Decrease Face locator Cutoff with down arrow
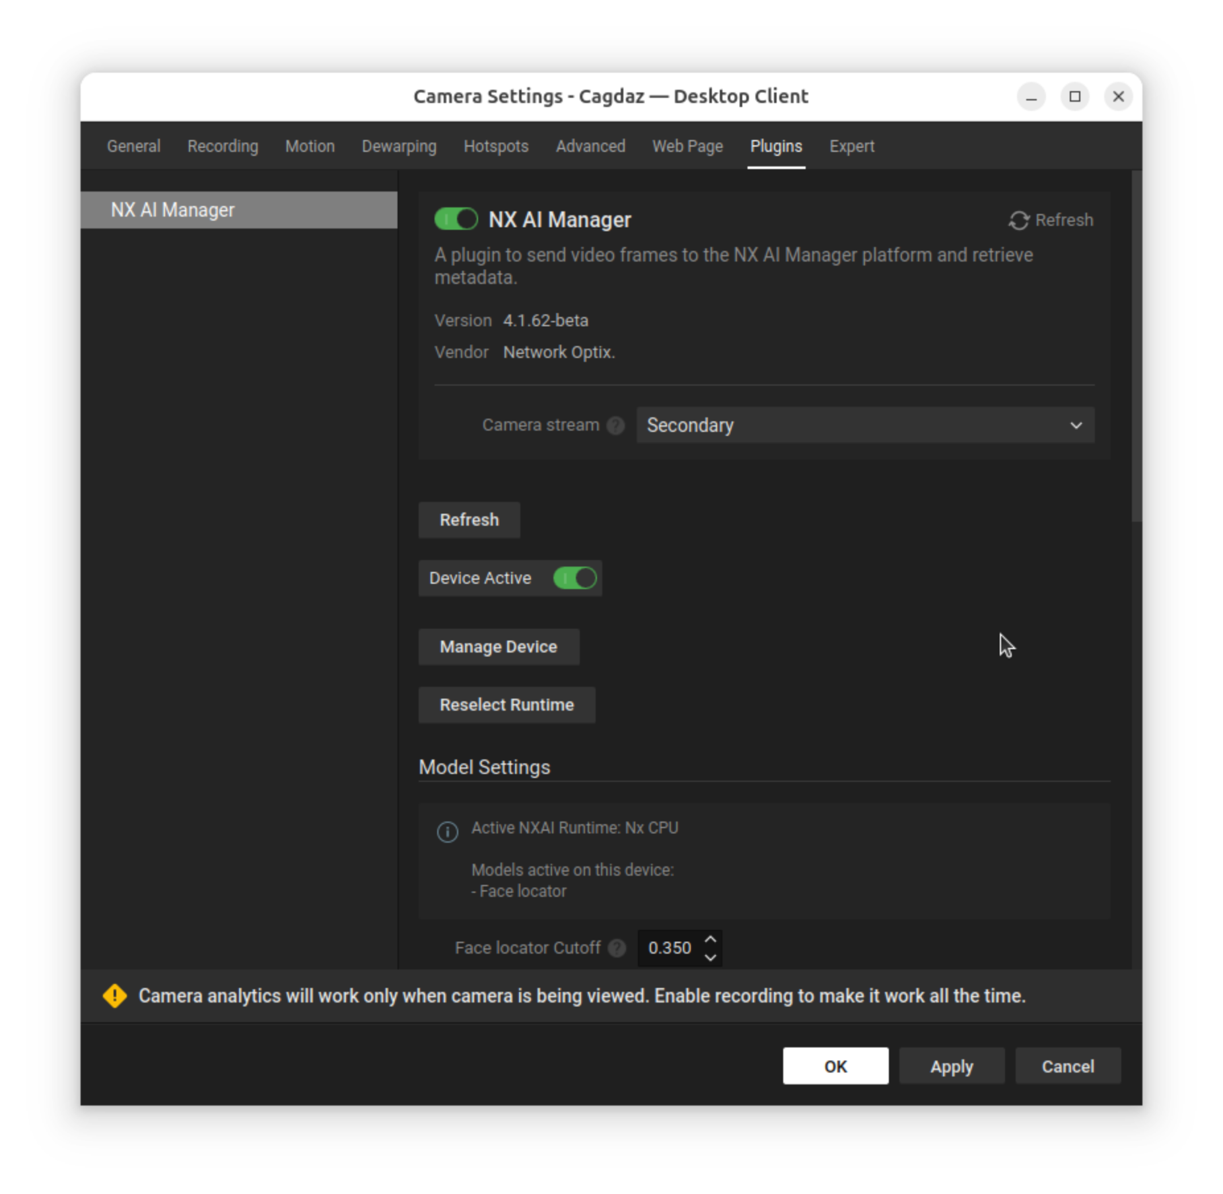The image size is (1223, 1194). [x=711, y=957]
